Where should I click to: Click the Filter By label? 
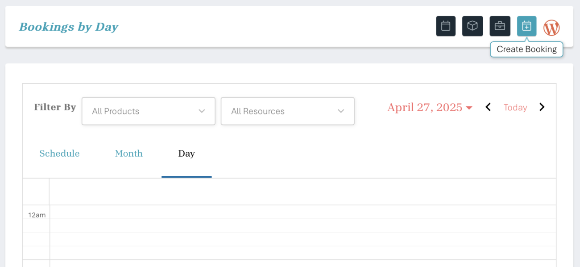(x=55, y=107)
